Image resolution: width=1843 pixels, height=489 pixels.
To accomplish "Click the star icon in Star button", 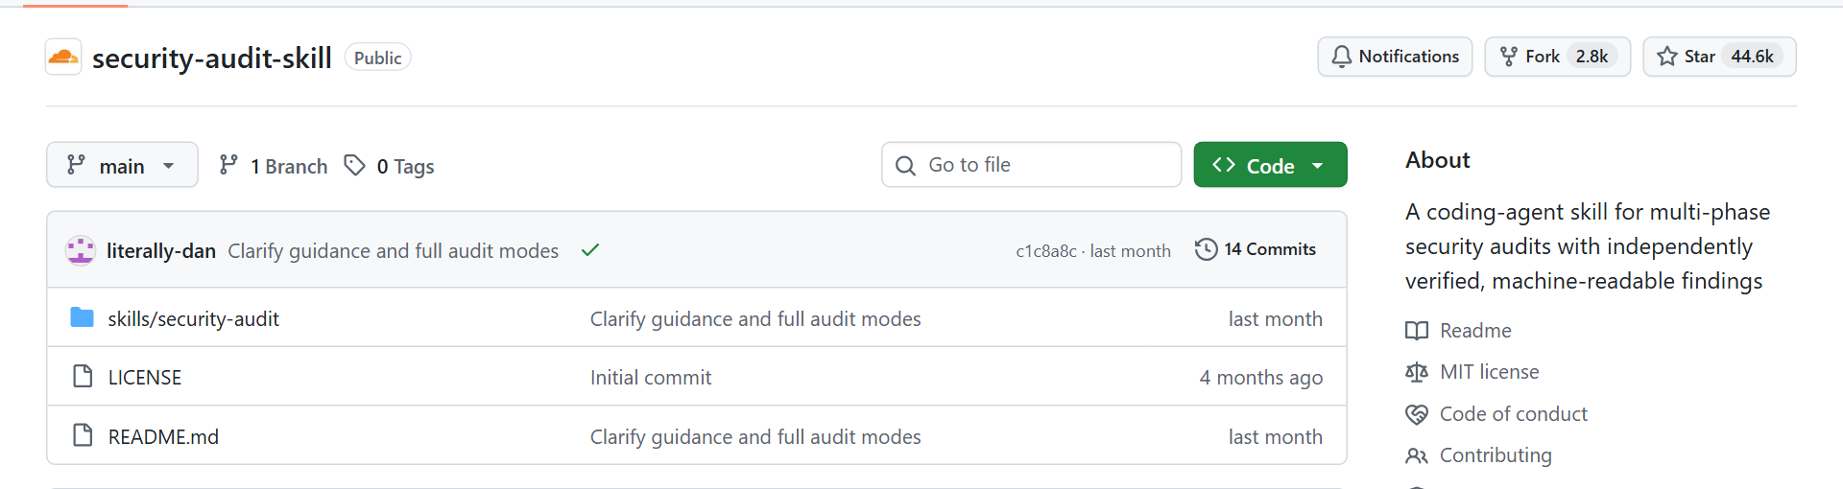I will [x=1667, y=57].
